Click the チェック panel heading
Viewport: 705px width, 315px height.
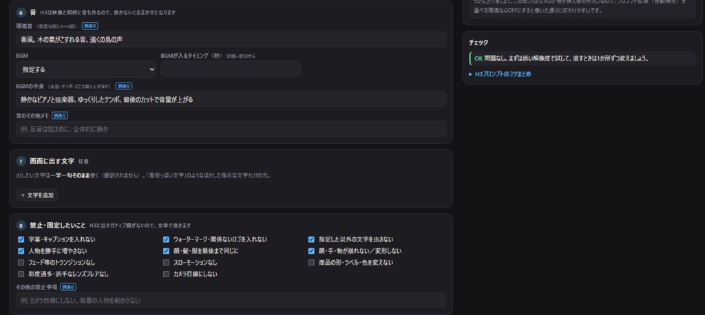478,42
